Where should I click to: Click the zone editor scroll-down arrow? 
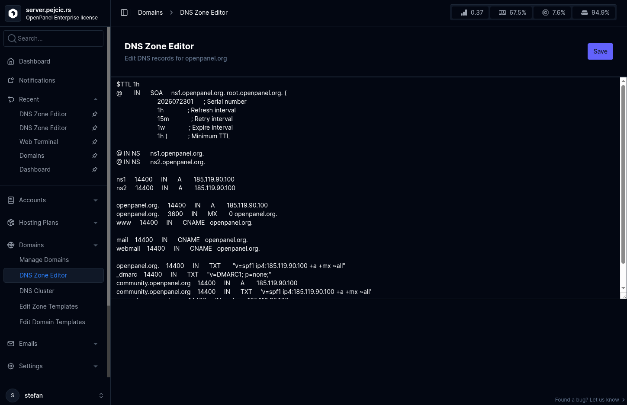(624, 288)
